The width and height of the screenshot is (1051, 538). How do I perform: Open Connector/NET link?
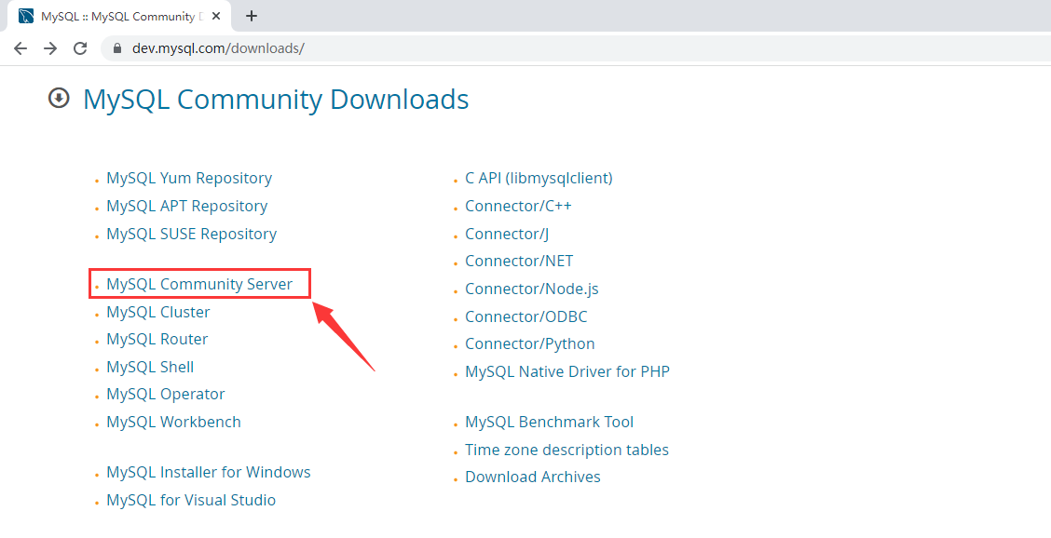520,261
